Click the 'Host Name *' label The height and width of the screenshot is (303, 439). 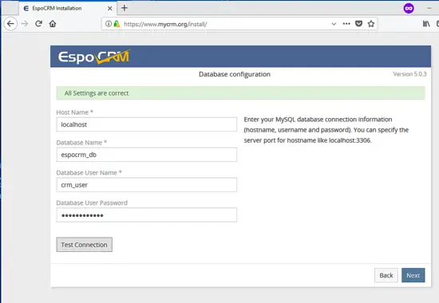(74, 112)
